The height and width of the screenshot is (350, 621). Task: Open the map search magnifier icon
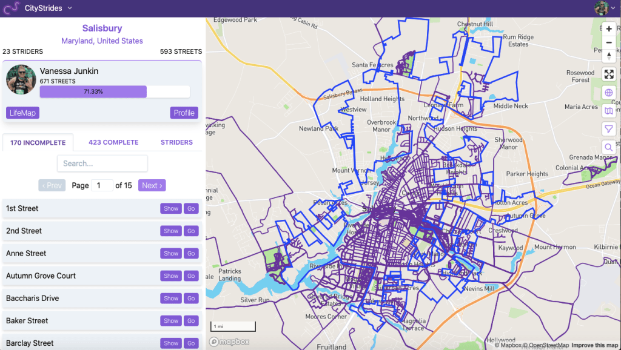(609, 147)
